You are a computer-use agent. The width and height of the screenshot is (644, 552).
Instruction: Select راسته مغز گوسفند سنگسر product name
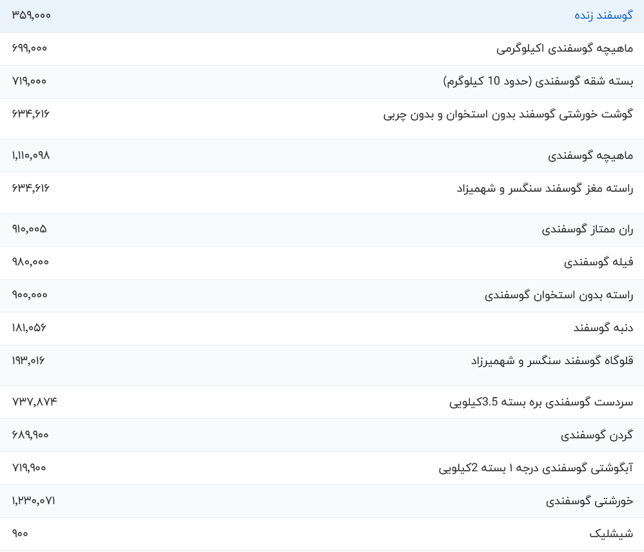pyautogui.click(x=545, y=189)
